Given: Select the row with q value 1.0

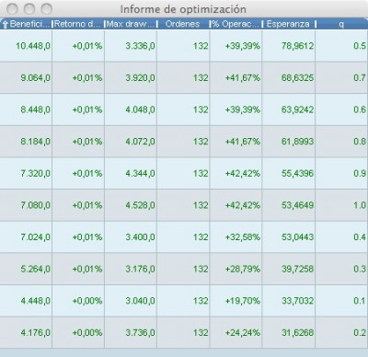Looking at the screenshot, I should pyautogui.click(x=184, y=205).
